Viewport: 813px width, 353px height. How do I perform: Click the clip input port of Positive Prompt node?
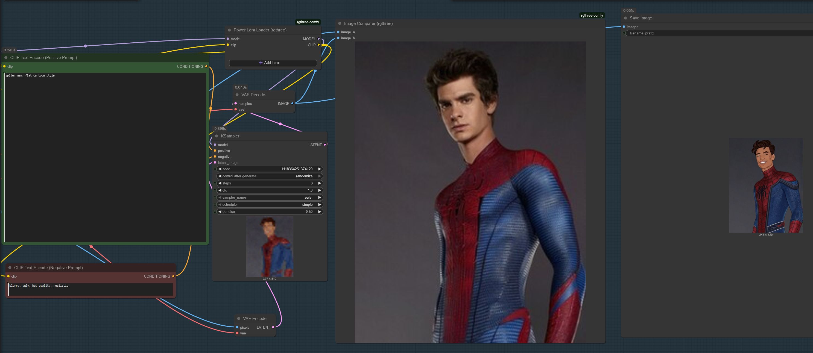[4, 67]
